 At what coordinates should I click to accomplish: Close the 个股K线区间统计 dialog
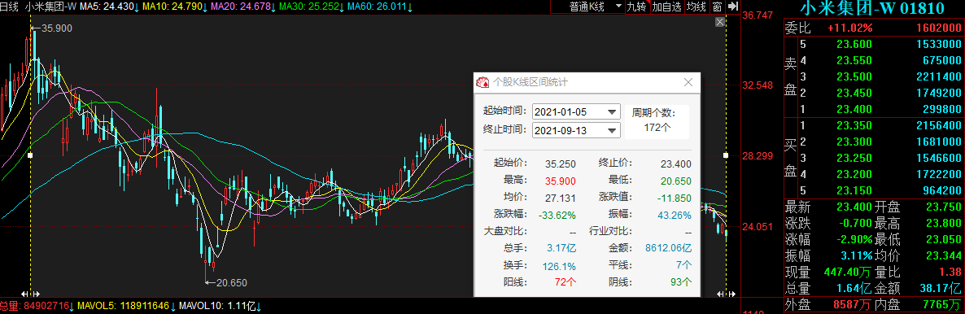[x=688, y=82]
